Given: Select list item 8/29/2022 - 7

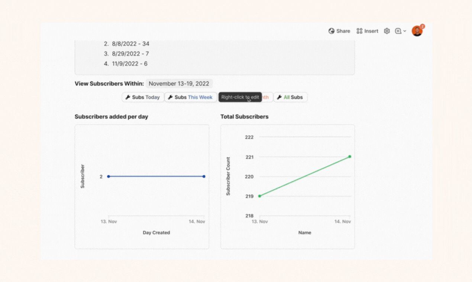Looking at the screenshot, I should [x=126, y=54].
